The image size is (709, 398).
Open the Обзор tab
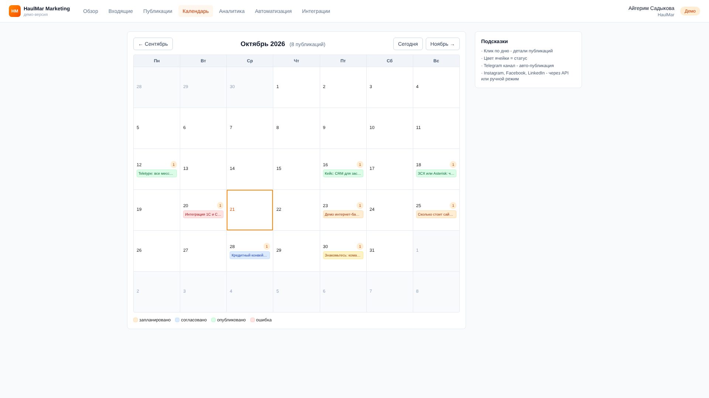(x=90, y=11)
